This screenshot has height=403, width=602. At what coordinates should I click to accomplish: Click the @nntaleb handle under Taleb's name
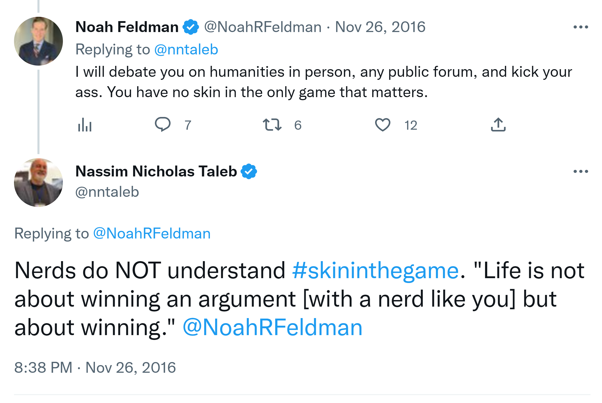pyautogui.click(x=107, y=192)
